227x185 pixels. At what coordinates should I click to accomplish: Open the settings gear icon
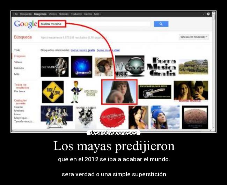tap(208, 14)
